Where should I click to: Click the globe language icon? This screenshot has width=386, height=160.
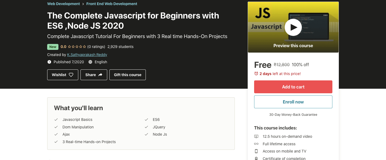90,62
